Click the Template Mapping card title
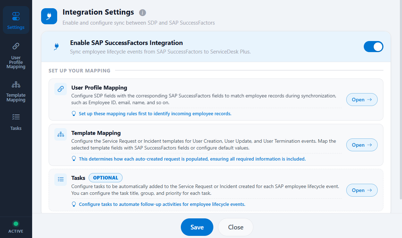The height and width of the screenshot is (238, 402). [x=96, y=133]
